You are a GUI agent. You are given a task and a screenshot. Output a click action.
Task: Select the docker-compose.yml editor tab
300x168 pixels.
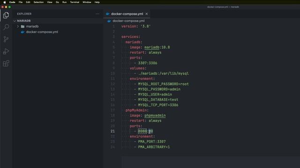tap(127, 14)
